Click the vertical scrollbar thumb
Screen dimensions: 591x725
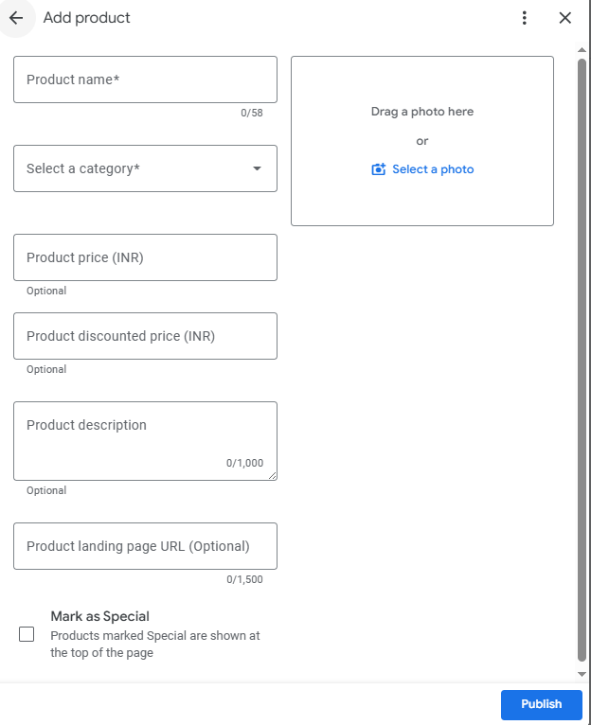582,360
